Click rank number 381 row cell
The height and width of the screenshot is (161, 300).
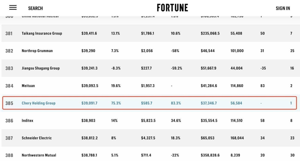coord(9,33)
